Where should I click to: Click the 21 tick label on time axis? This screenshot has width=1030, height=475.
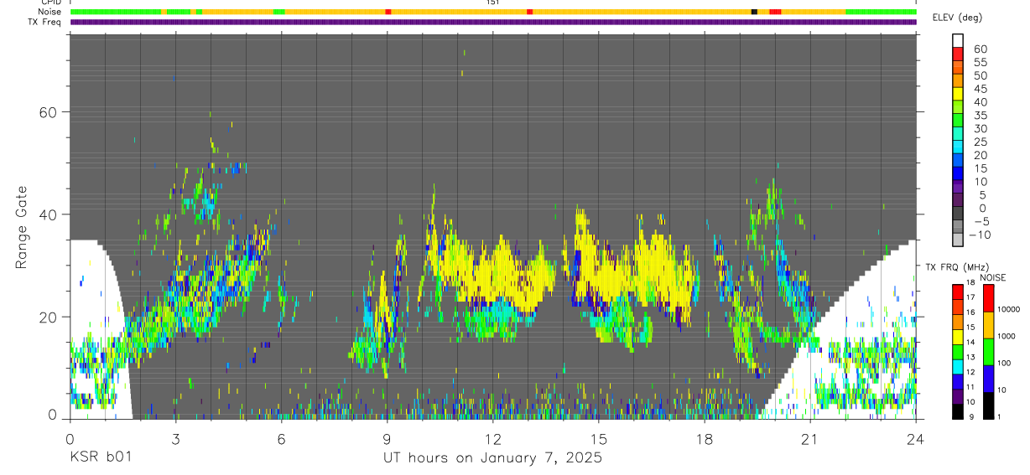click(810, 438)
